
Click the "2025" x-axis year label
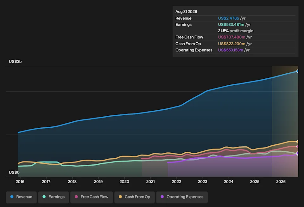[x=255, y=182]
